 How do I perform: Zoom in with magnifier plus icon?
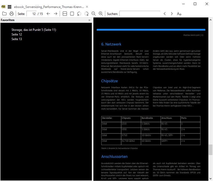coord(101,14)
